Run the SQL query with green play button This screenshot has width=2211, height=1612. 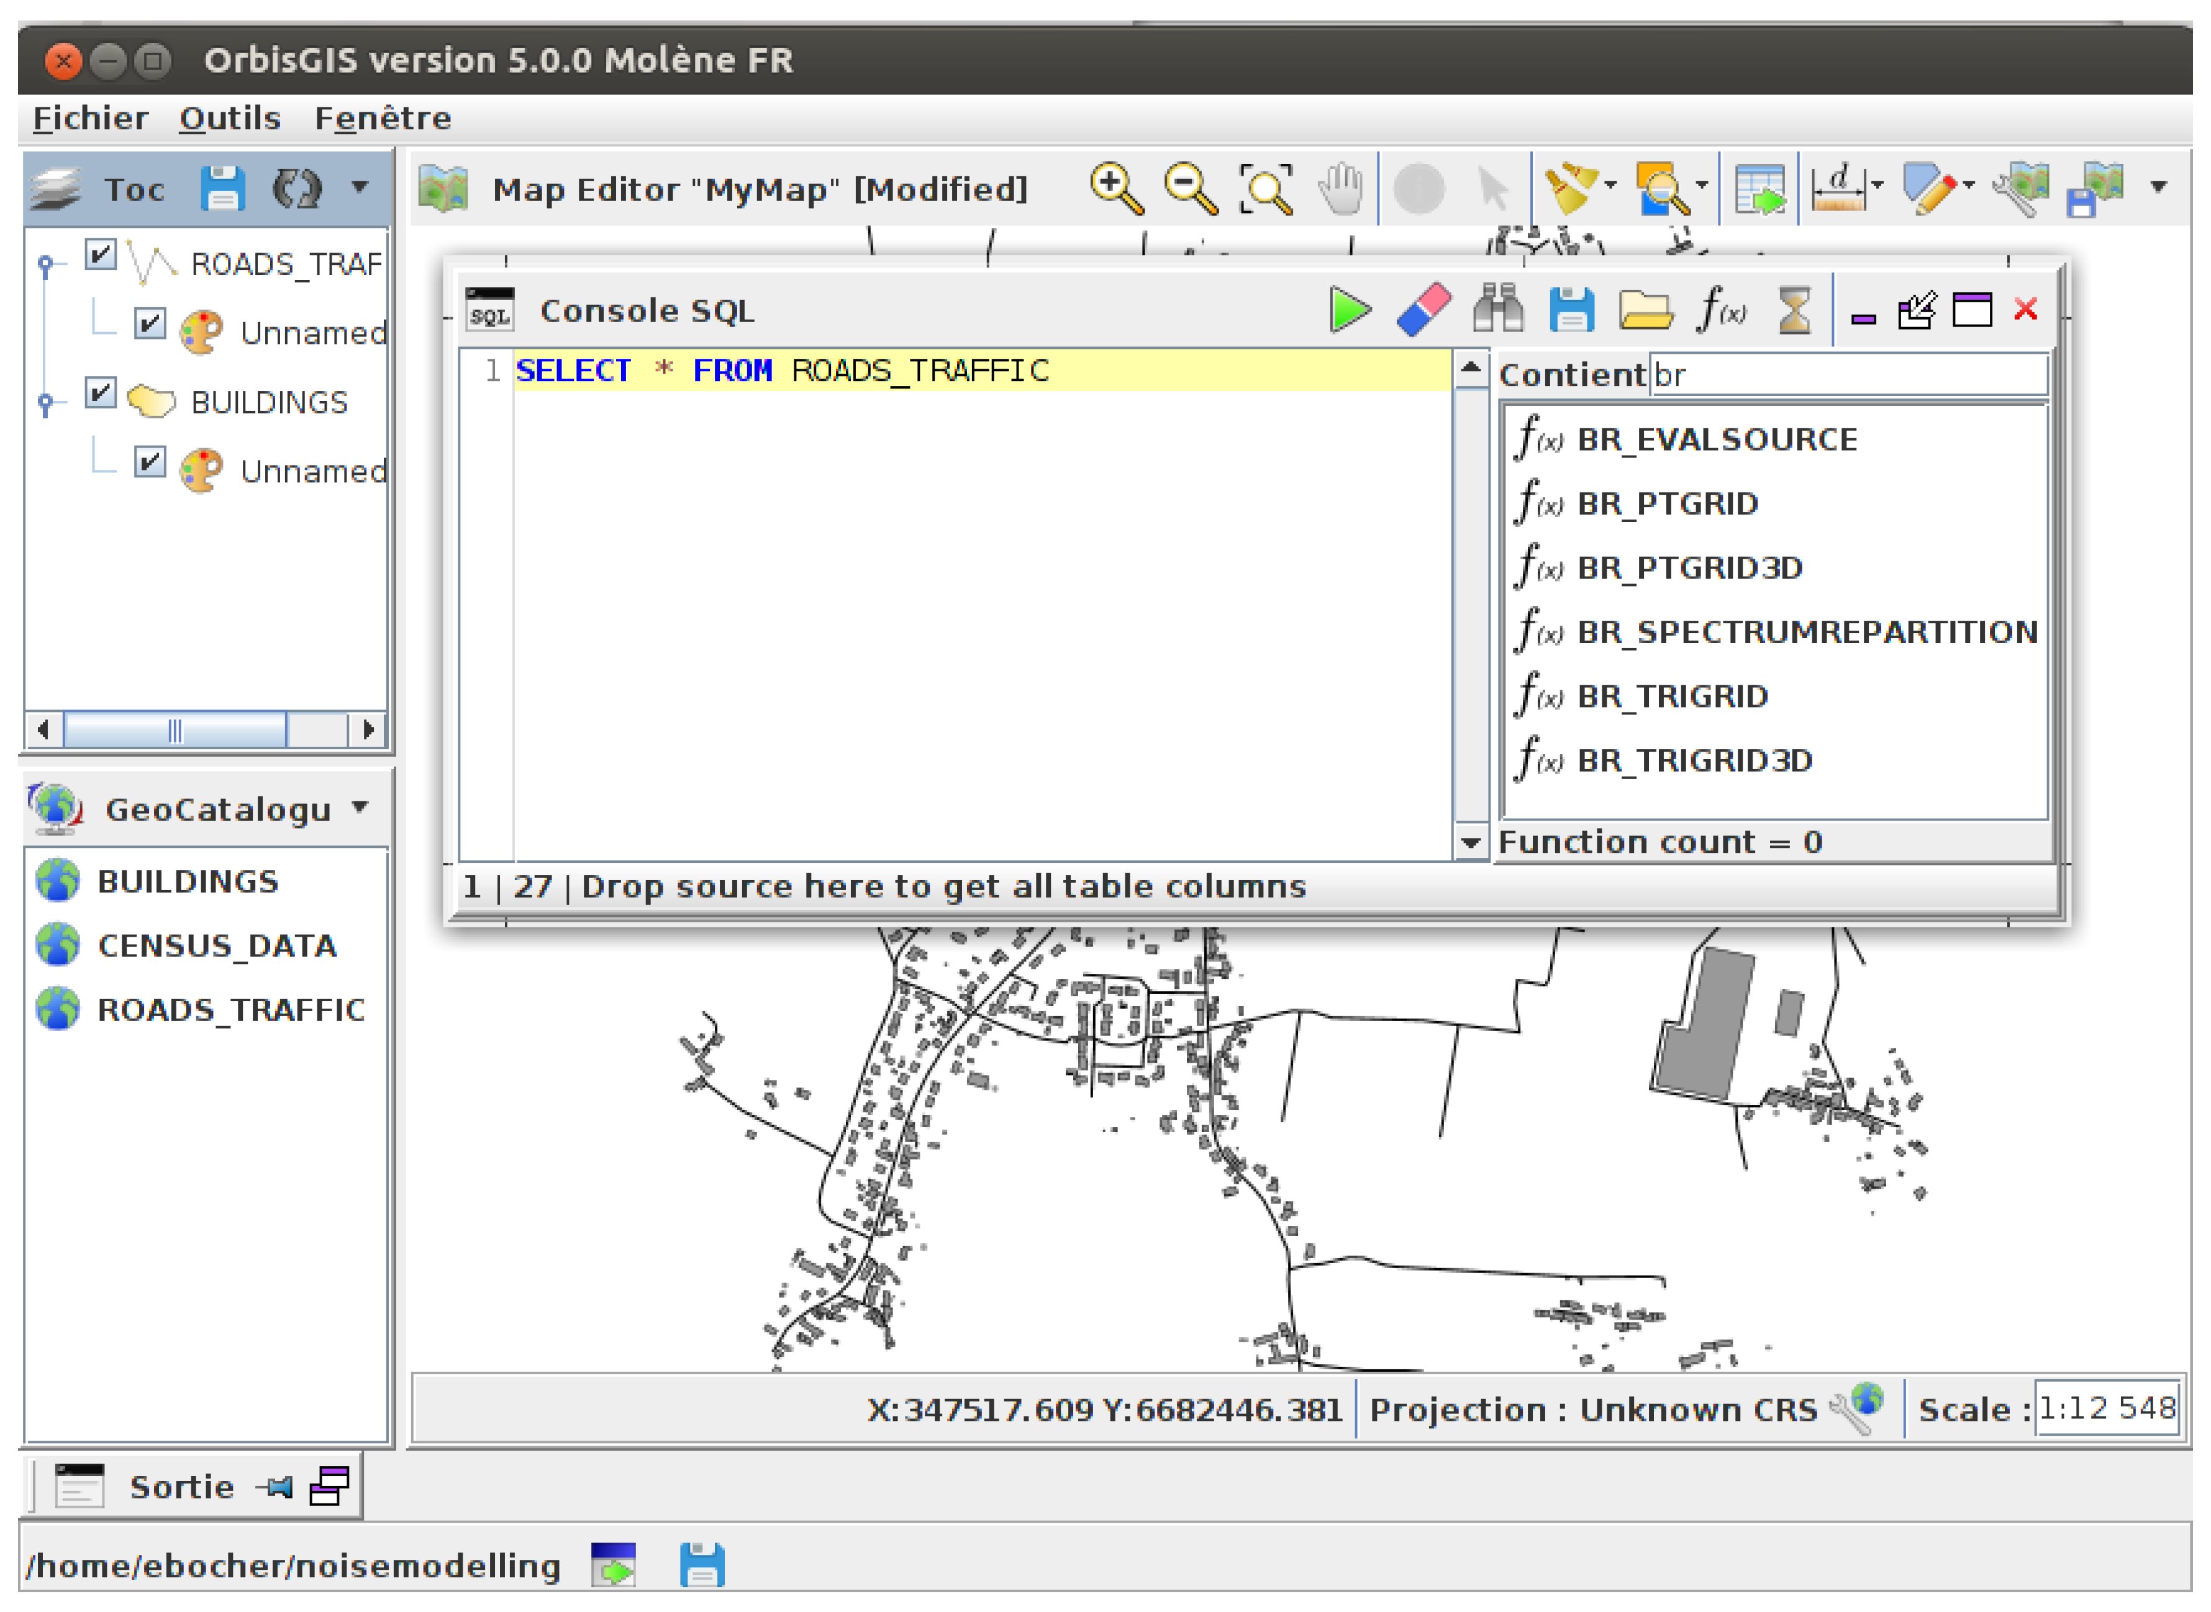(1350, 310)
